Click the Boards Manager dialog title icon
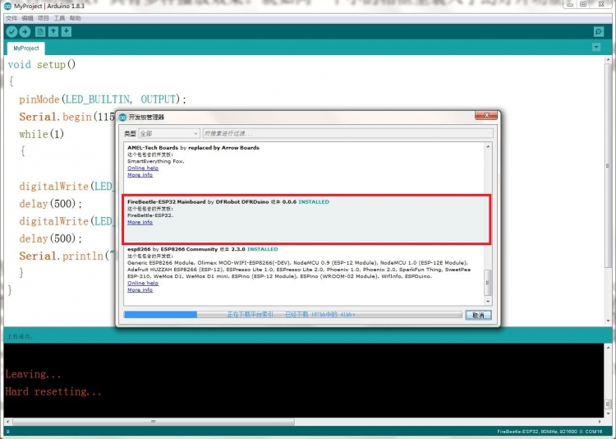This screenshot has width=616, height=439. [x=122, y=118]
